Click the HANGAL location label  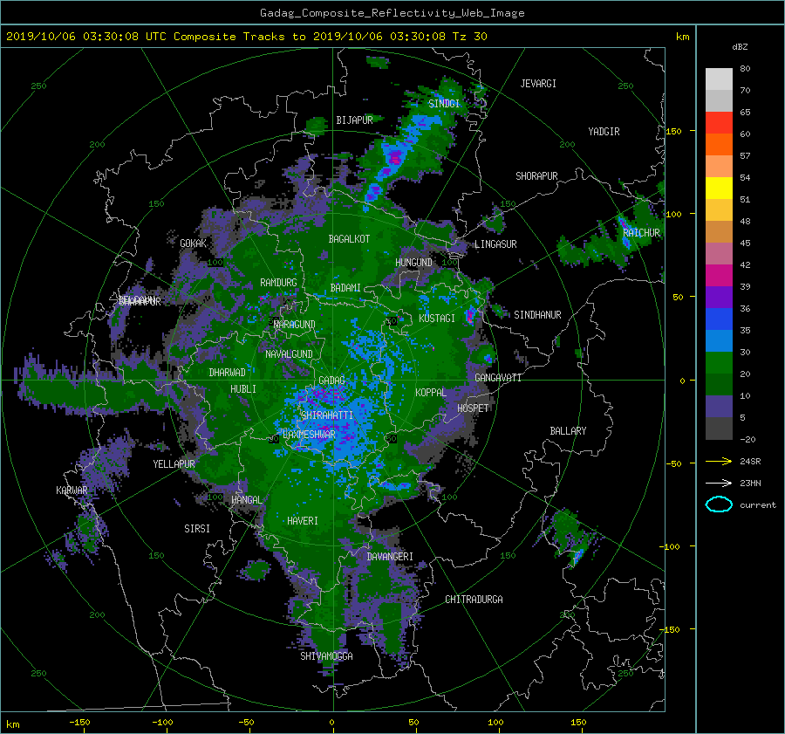(x=247, y=500)
